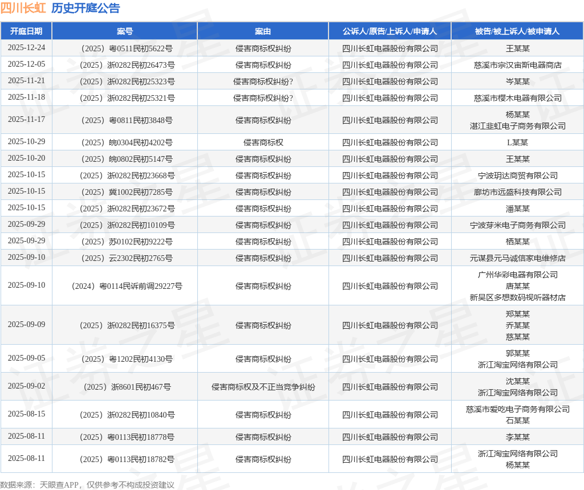Click date cell 2025-10-20

point(26,158)
